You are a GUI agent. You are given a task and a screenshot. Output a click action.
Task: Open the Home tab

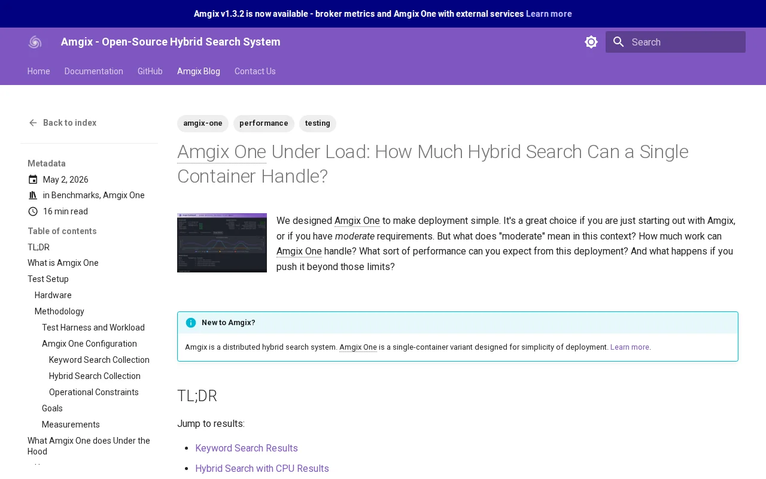point(39,71)
